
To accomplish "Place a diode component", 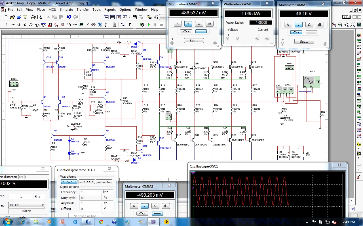I will [x=19, y=25].
